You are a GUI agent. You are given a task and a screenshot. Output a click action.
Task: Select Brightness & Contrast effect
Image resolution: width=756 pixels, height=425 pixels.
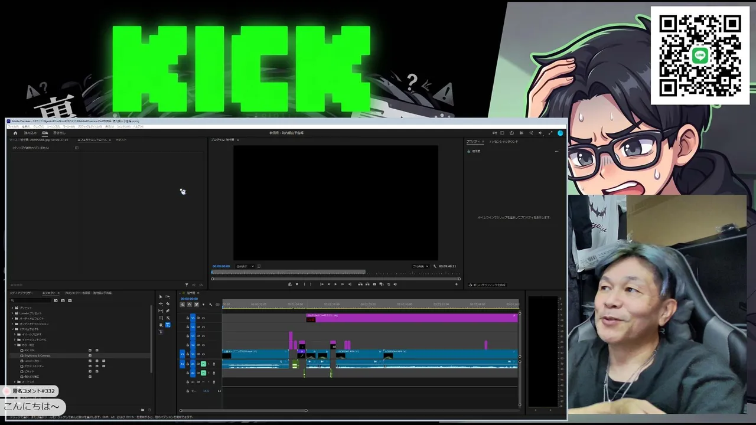[x=37, y=356]
